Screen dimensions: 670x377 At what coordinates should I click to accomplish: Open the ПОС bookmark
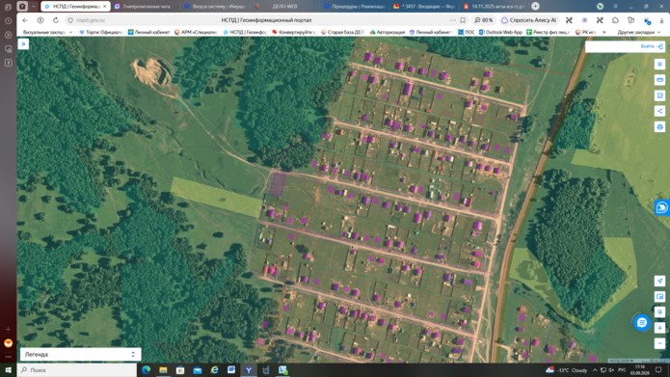(x=467, y=32)
